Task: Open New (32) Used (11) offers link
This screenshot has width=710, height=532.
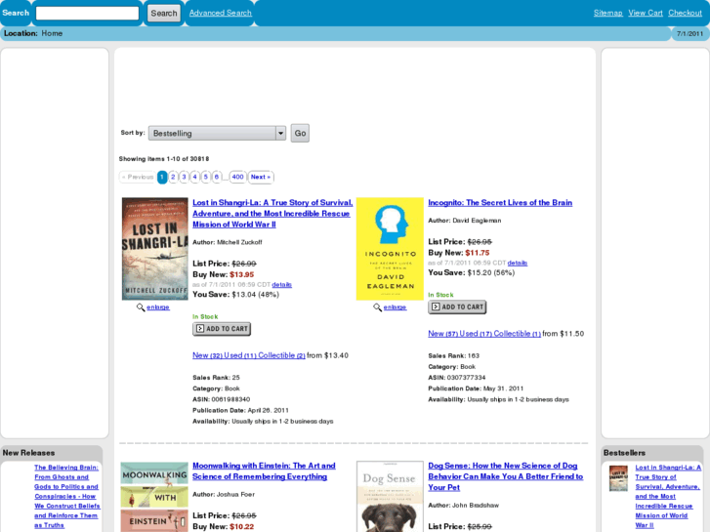Action: [x=249, y=356]
